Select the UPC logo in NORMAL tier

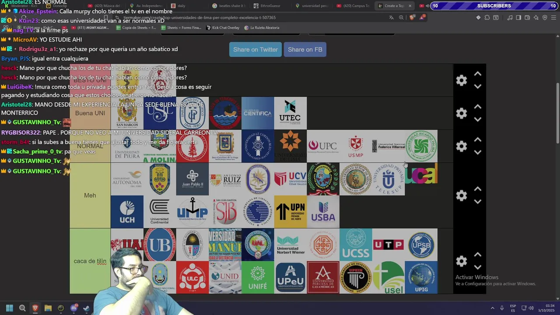(x=323, y=146)
